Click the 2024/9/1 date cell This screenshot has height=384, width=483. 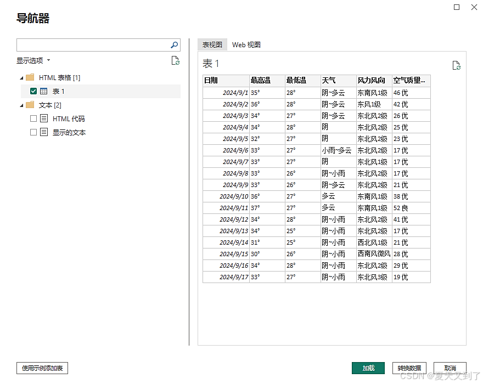226,93
